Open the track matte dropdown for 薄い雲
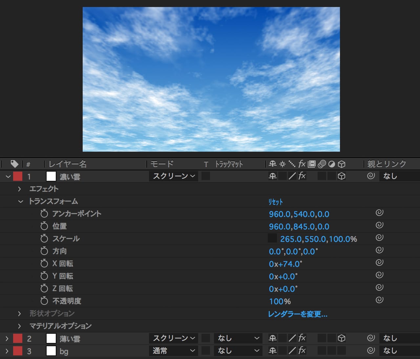This screenshot has width=420, height=359. [238, 338]
